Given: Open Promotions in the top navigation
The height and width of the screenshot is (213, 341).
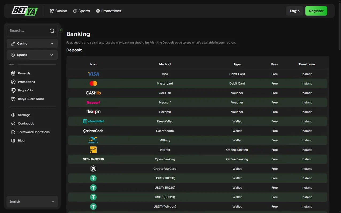Looking at the screenshot, I should tap(108, 11).
